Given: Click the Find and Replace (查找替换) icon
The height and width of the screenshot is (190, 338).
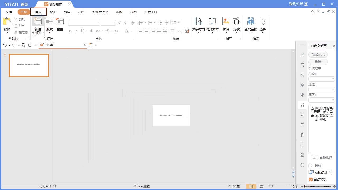Looking at the screenshot, I should pyautogui.click(x=251, y=22).
